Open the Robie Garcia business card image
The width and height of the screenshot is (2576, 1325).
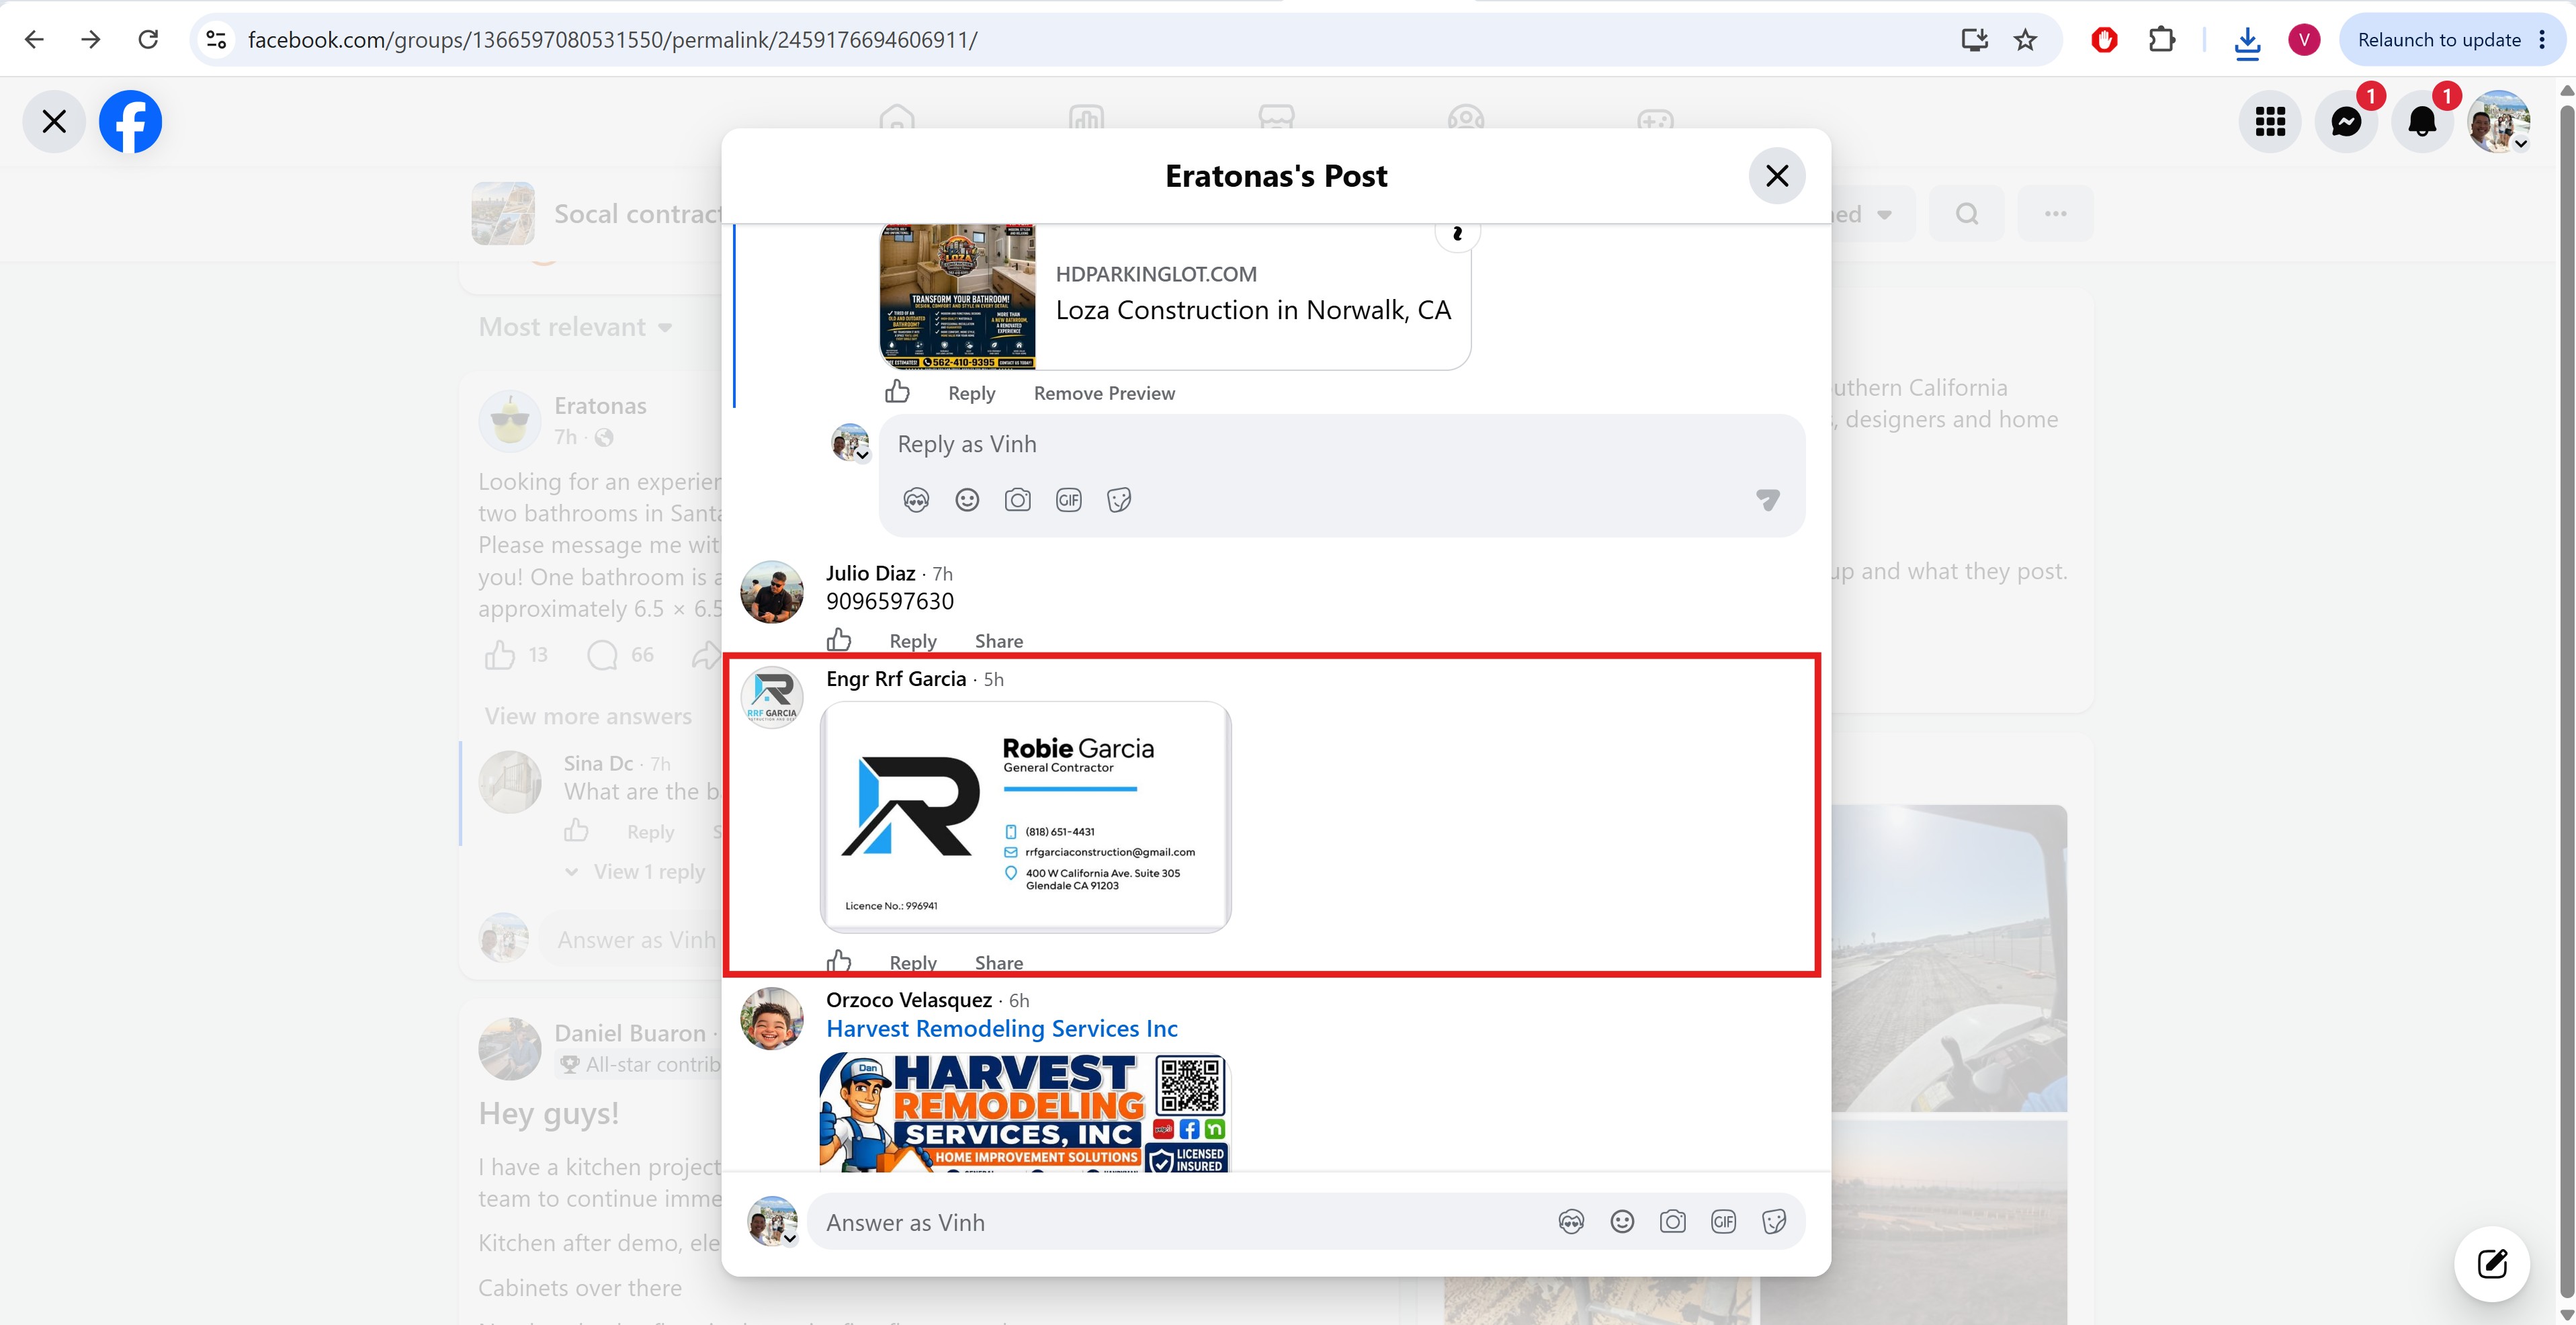click(1025, 817)
